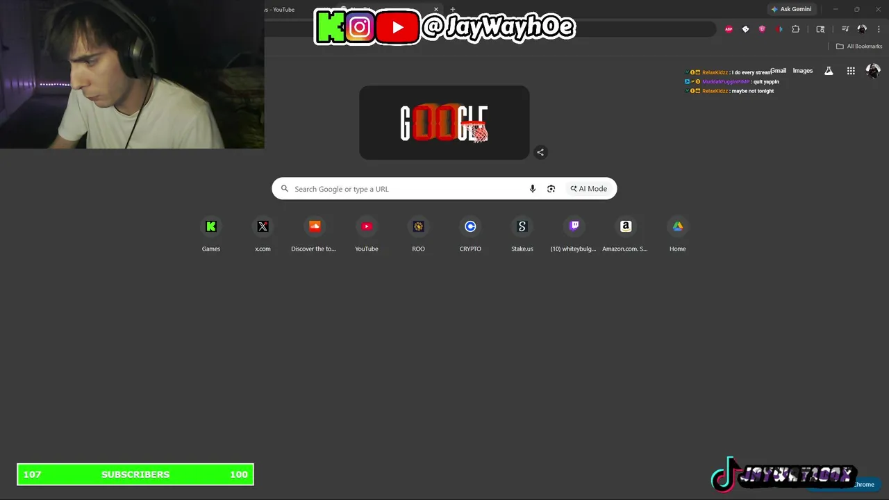The height and width of the screenshot is (500, 889).
Task: Search by image with Google Lens icon
Action: pos(551,189)
